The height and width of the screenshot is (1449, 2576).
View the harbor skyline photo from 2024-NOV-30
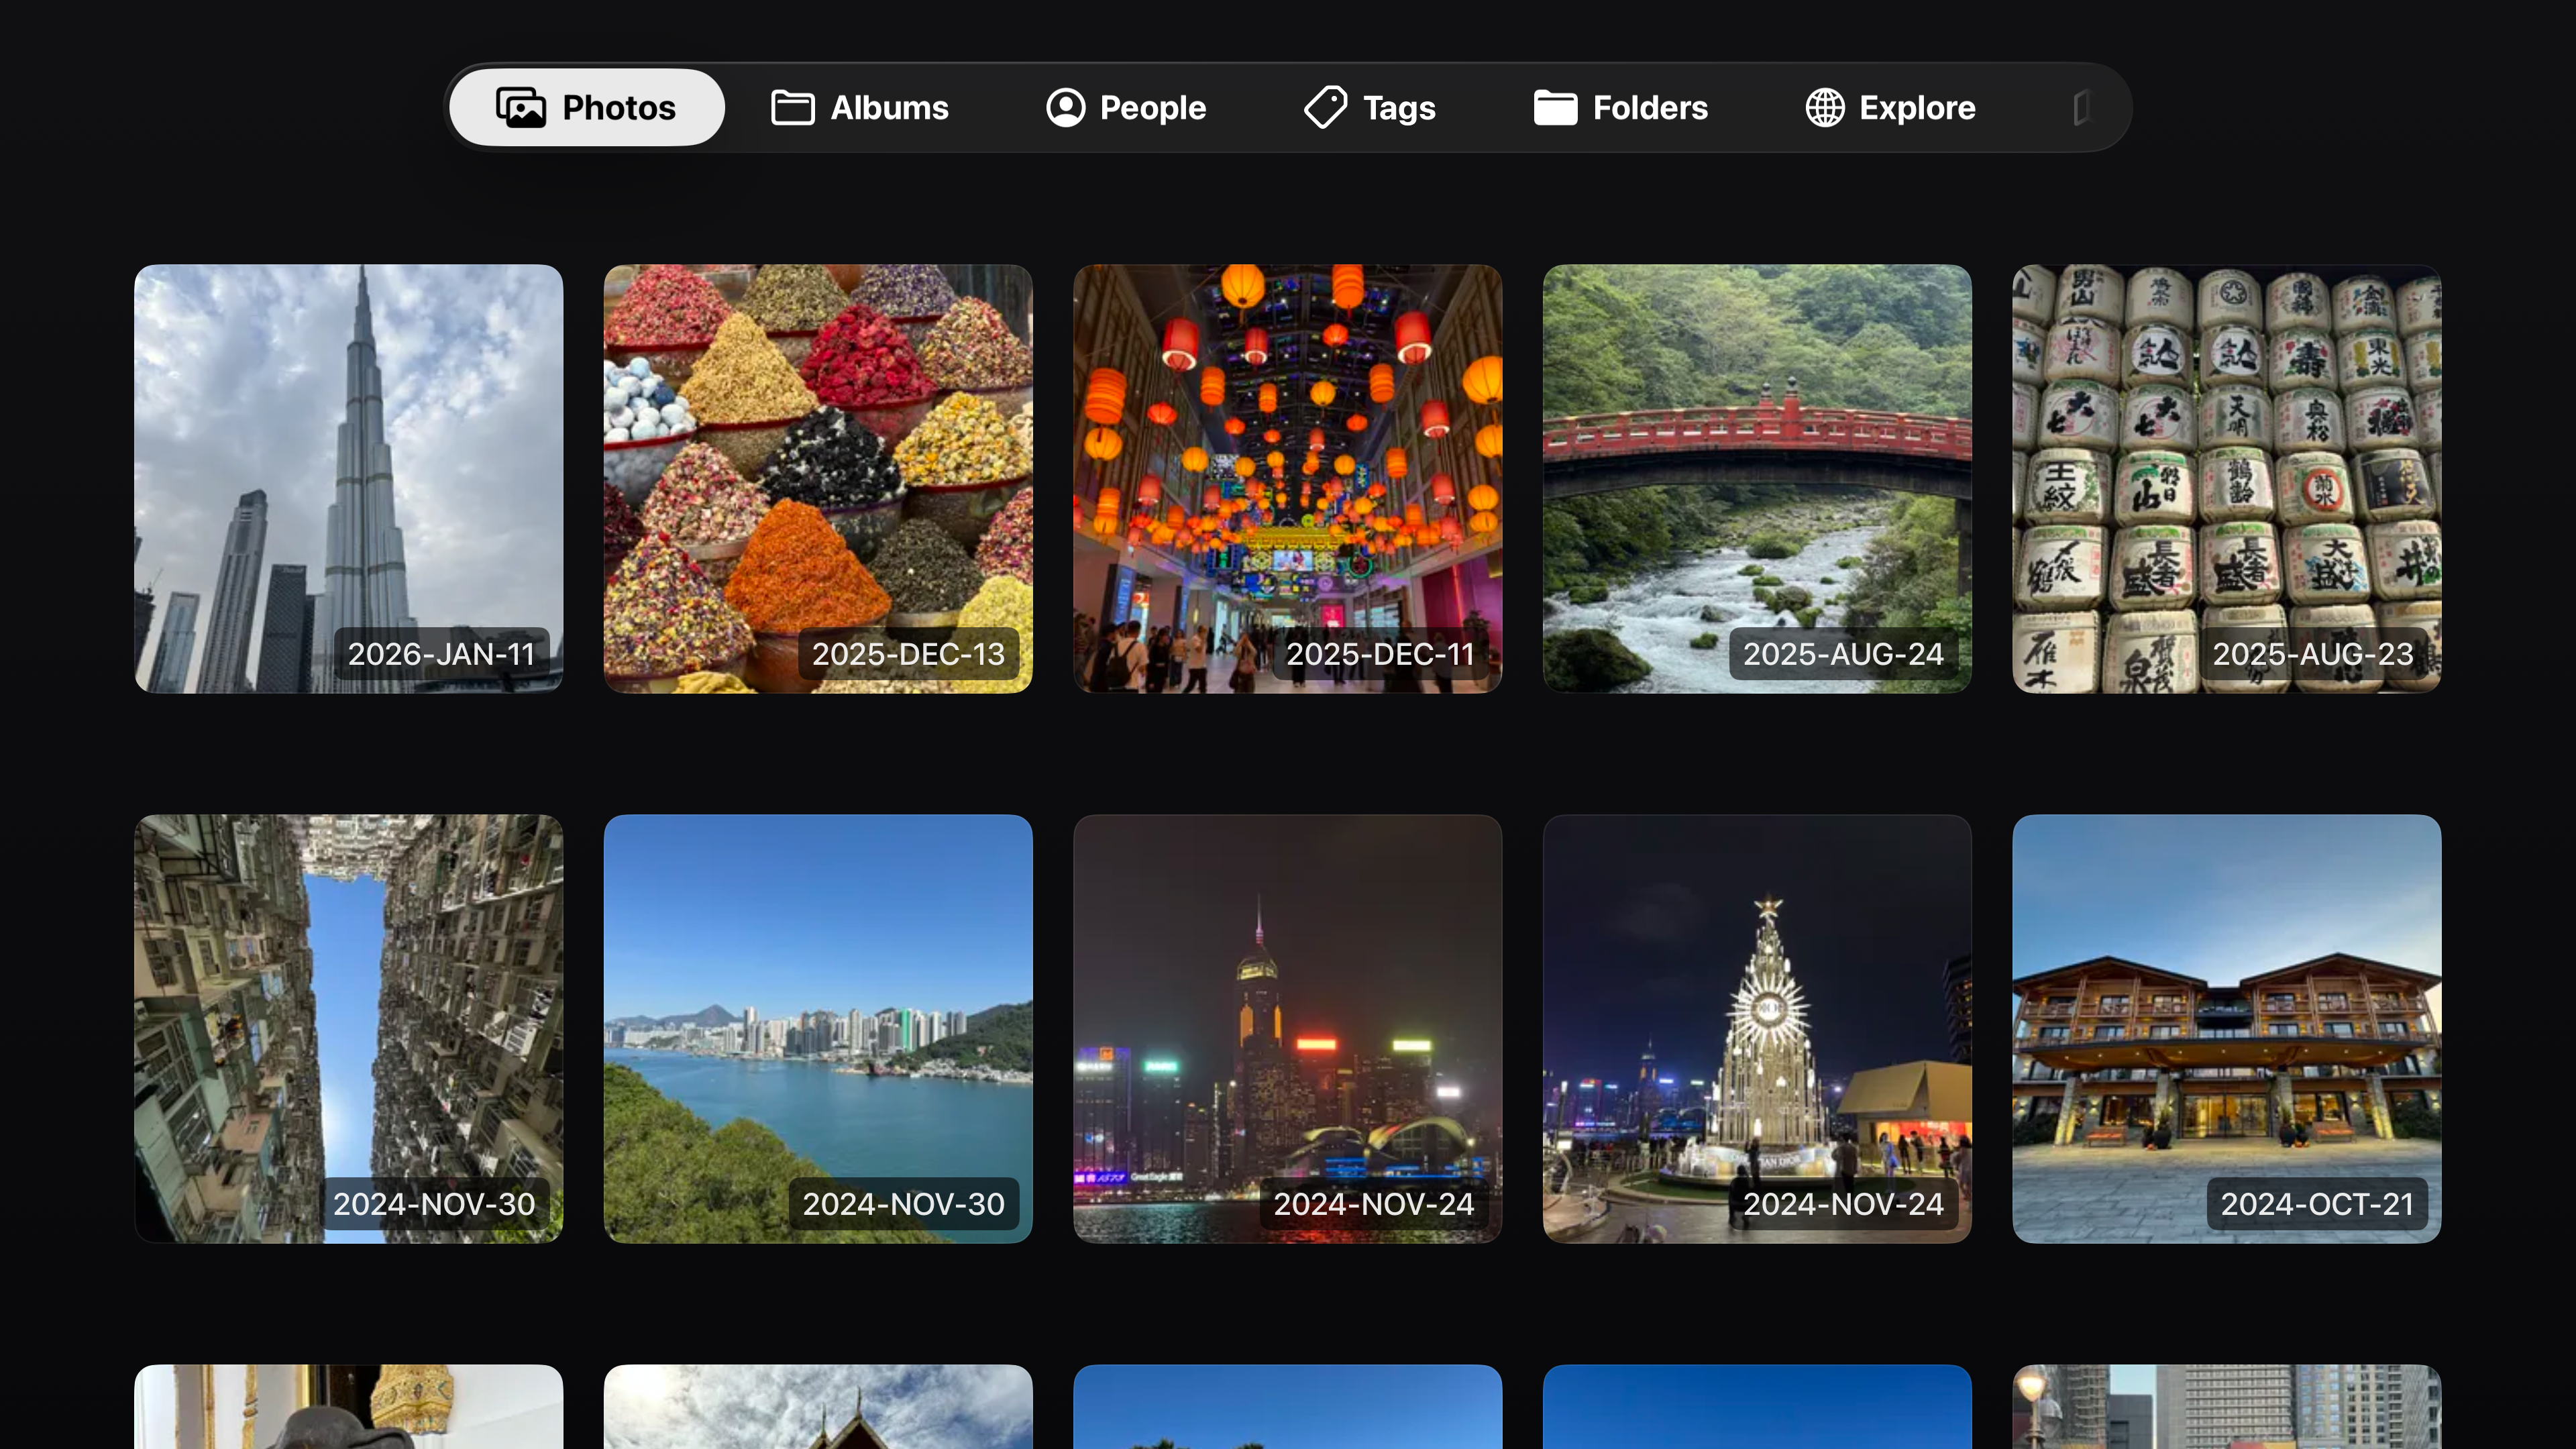coord(818,1029)
